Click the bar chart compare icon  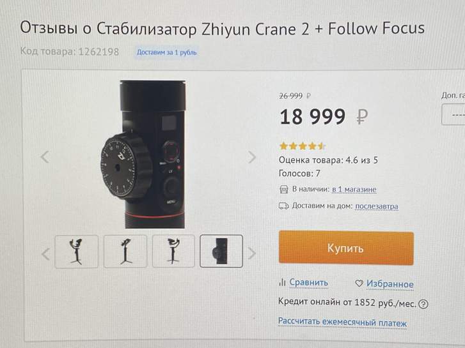tap(282, 282)
